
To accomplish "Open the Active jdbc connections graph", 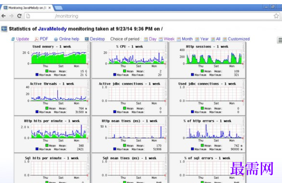I will [x=130, y=97].
